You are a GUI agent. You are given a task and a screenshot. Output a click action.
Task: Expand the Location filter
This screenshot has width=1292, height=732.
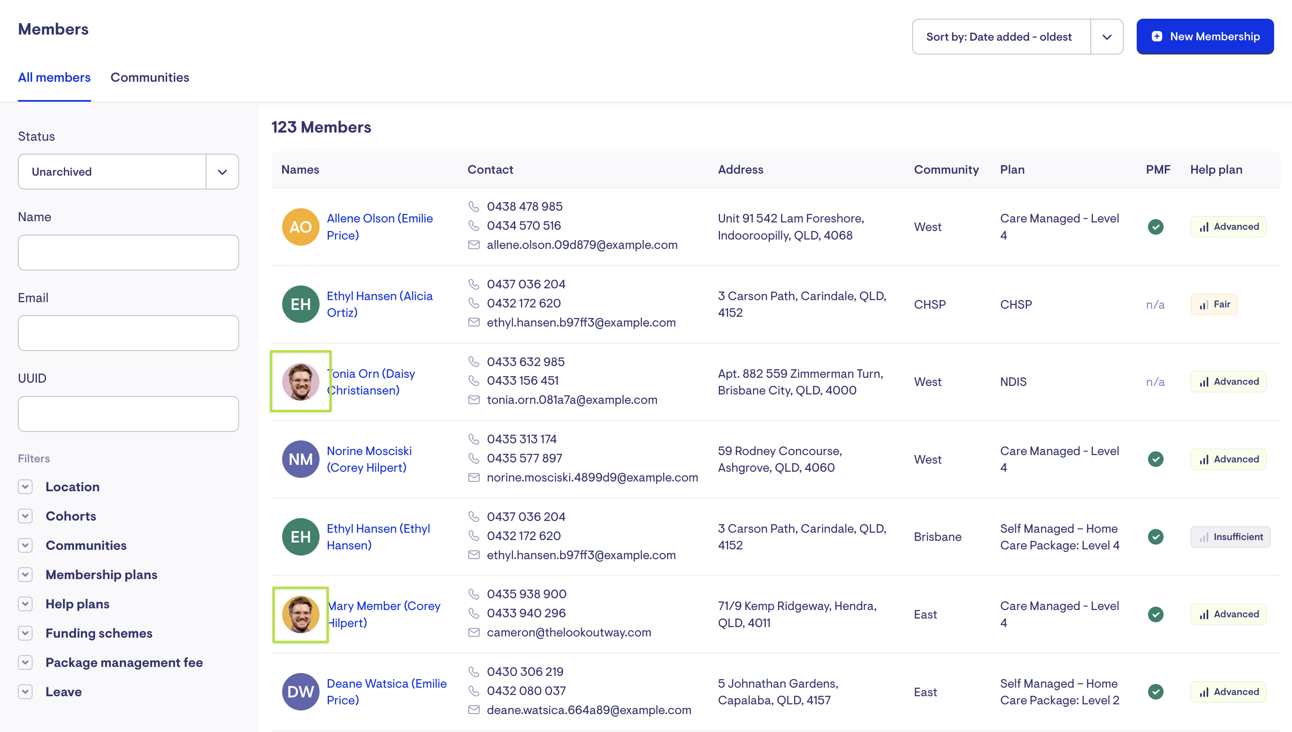click(25, 487)
